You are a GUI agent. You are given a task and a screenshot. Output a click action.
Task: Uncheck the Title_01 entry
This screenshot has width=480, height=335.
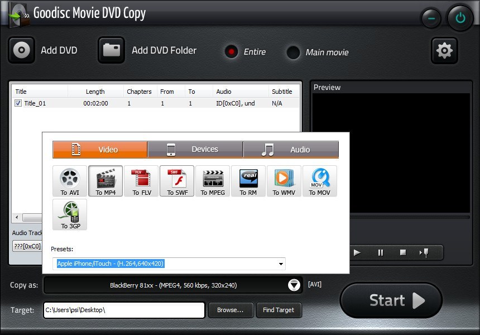(x=17, y=103)
